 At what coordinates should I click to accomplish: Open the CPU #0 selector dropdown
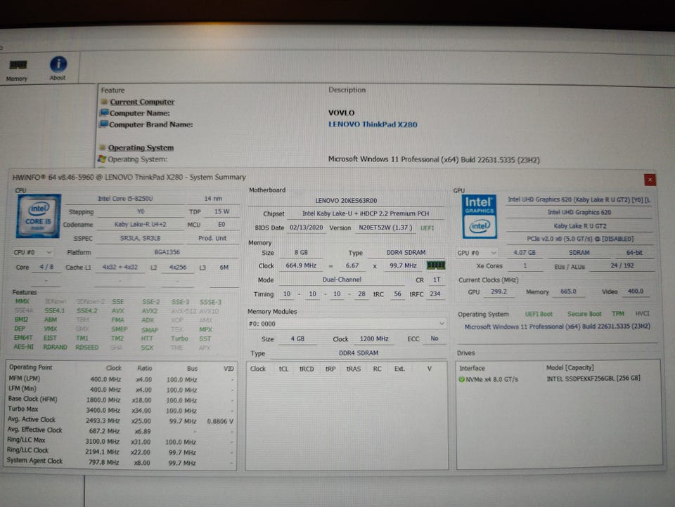33,252
